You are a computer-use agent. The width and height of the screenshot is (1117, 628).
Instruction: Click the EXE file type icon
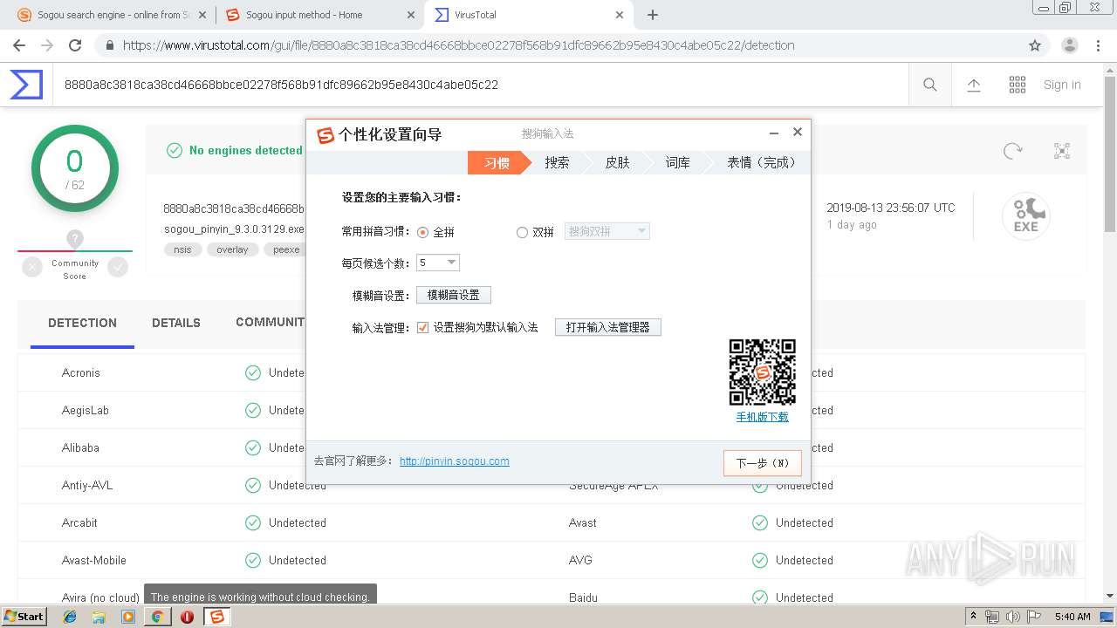(1025, 216)
